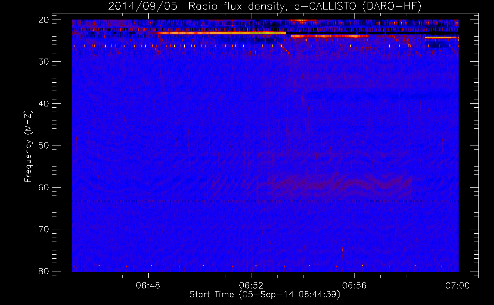Click the 06:56 time tick label

(x=354, y=286)
